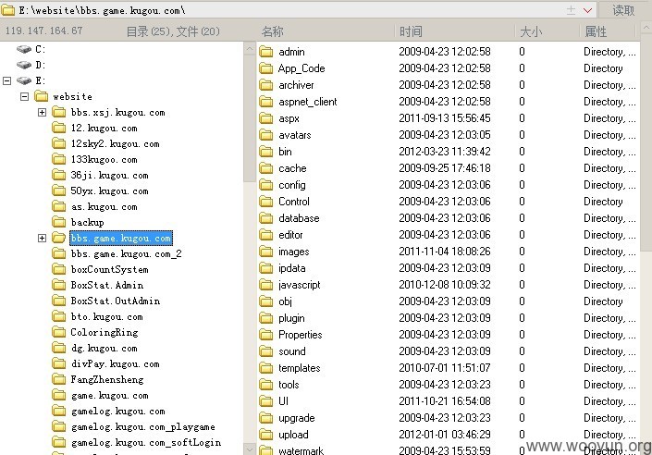Click the aspx folder icon
The image size is (652, 455).
266,118
